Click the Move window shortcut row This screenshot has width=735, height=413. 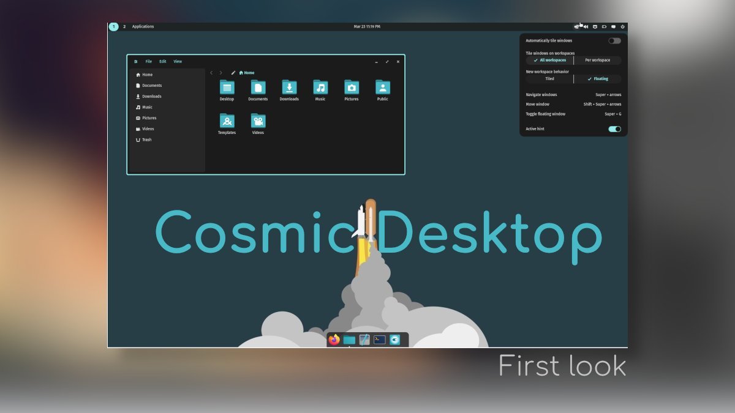tap(573, 105)
